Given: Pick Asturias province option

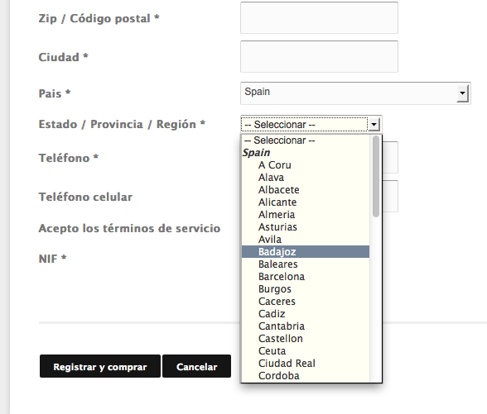Looking at the screenshot, I should coord(306,226).
